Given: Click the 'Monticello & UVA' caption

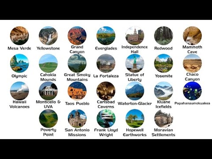Looking at the screenshot, I should [x=48, y=104].
